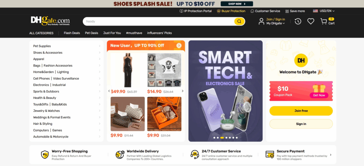This screenshot has height=166, width=364.
Task: Click the DHgate.com logo
Action: pyautogui.click(x=50, y=21)
